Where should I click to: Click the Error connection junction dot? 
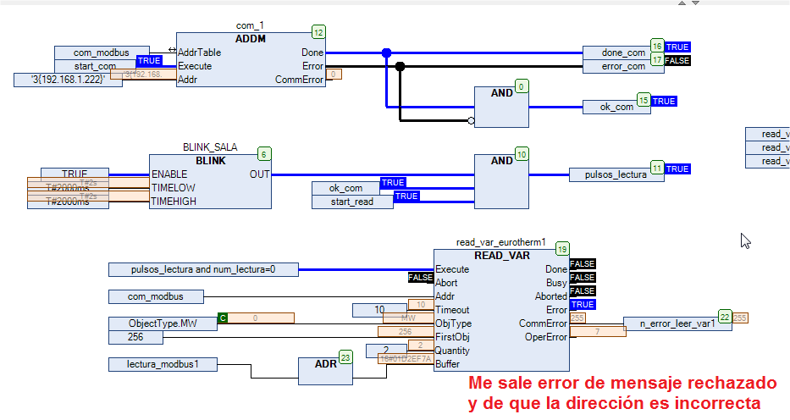[x=400, y=66]
